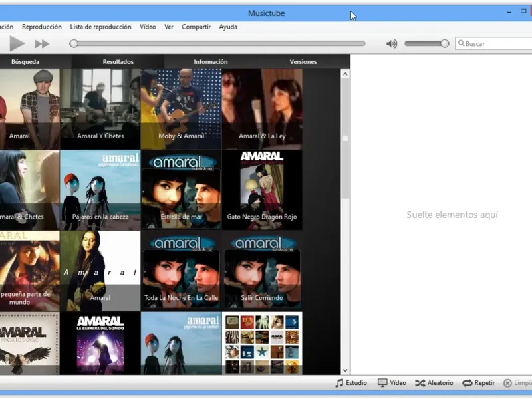Start playback with the Play button
Screen dimensions: 532x399
click(x=17, y=43)
